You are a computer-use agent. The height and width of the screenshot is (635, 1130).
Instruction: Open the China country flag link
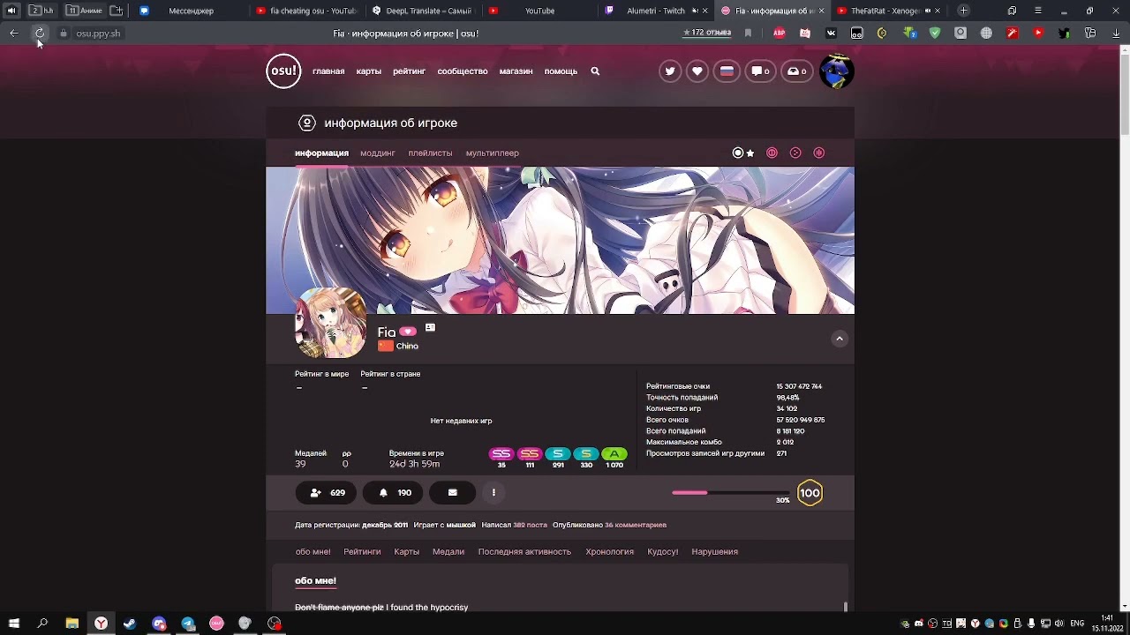tap(386, 346)
